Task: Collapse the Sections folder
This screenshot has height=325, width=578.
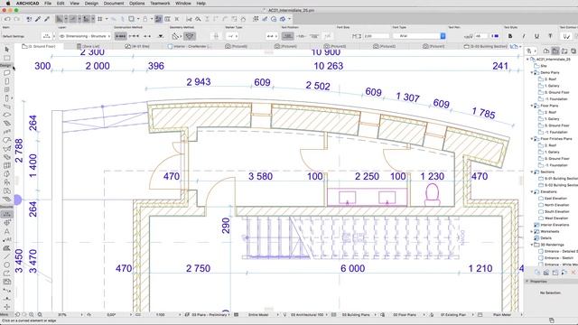Action: 532,172
